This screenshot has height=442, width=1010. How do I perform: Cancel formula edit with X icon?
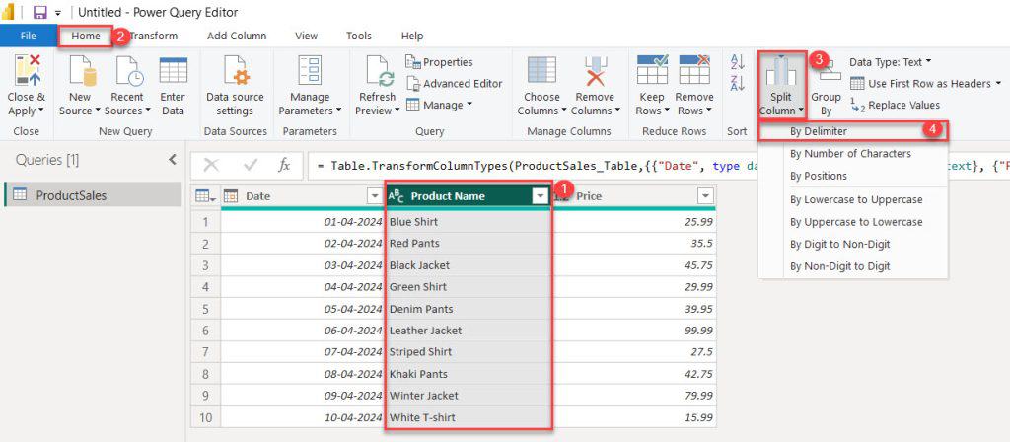pos(211,166)
